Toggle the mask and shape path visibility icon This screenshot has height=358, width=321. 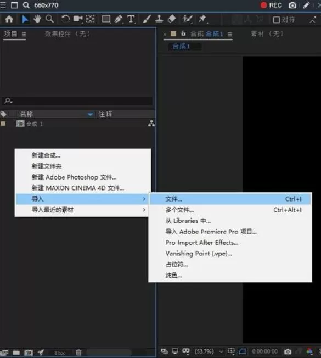[186, 351]
